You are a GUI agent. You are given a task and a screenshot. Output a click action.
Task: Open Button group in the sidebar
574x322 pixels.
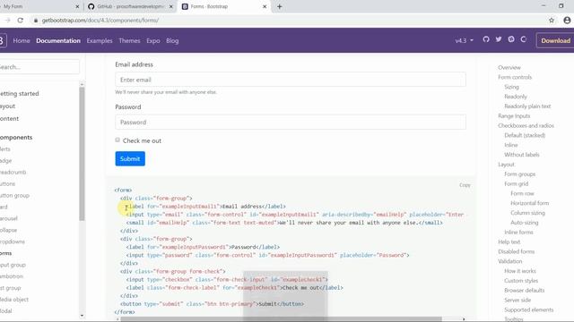(14, 195)
